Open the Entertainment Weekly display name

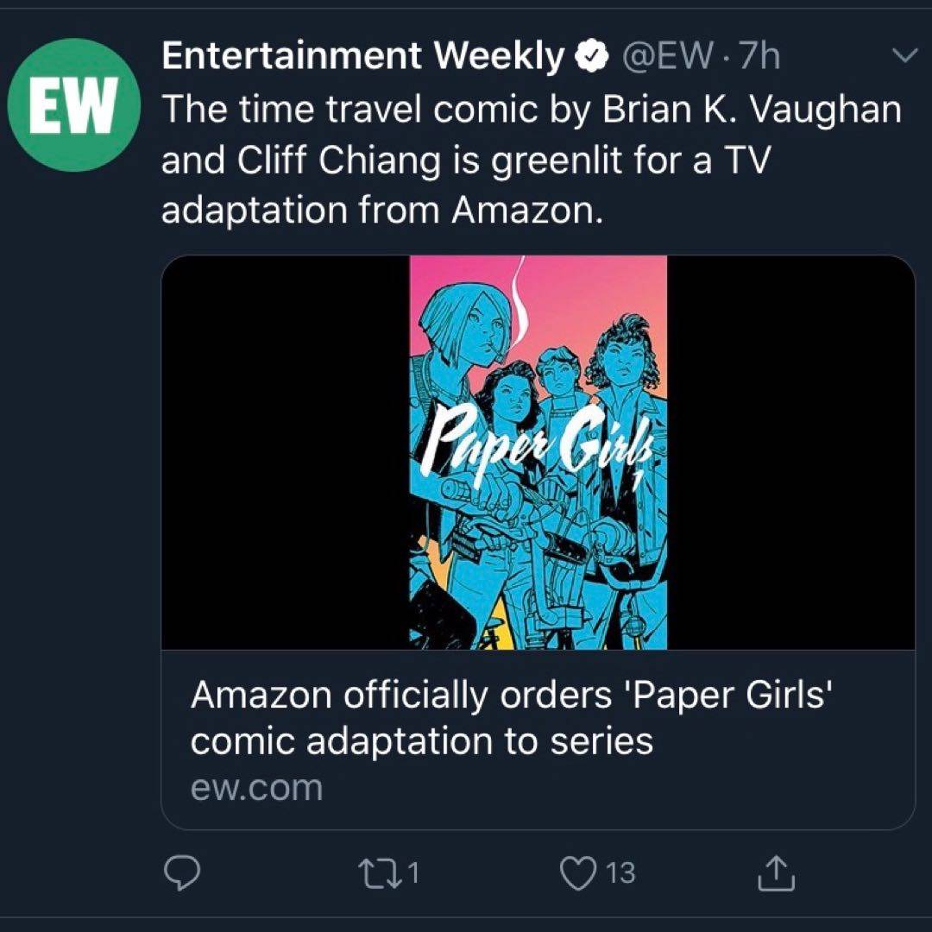[363, 56]
